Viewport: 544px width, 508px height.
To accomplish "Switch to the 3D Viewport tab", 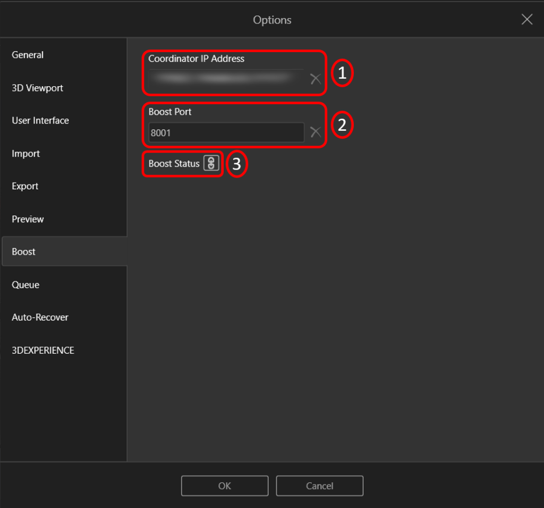I will [x=37, y=88].
